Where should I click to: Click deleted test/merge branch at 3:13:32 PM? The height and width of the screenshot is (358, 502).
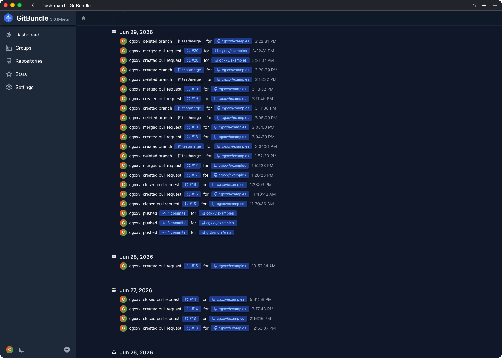[x=189, y=79]
